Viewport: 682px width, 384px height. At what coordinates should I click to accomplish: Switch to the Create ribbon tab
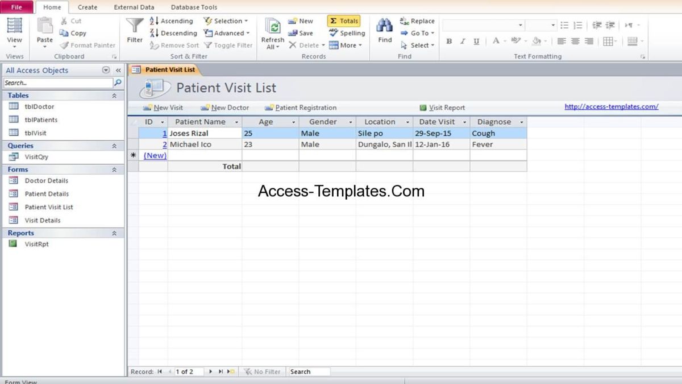click(x=87, y=7)
